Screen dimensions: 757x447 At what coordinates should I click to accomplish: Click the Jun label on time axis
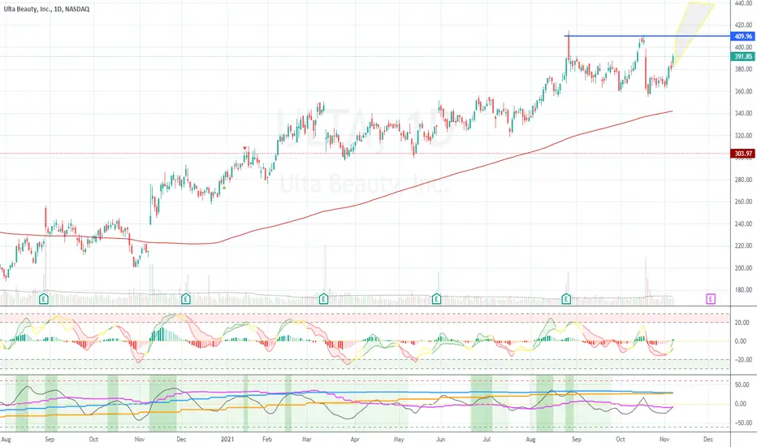(x=441, y=439)
